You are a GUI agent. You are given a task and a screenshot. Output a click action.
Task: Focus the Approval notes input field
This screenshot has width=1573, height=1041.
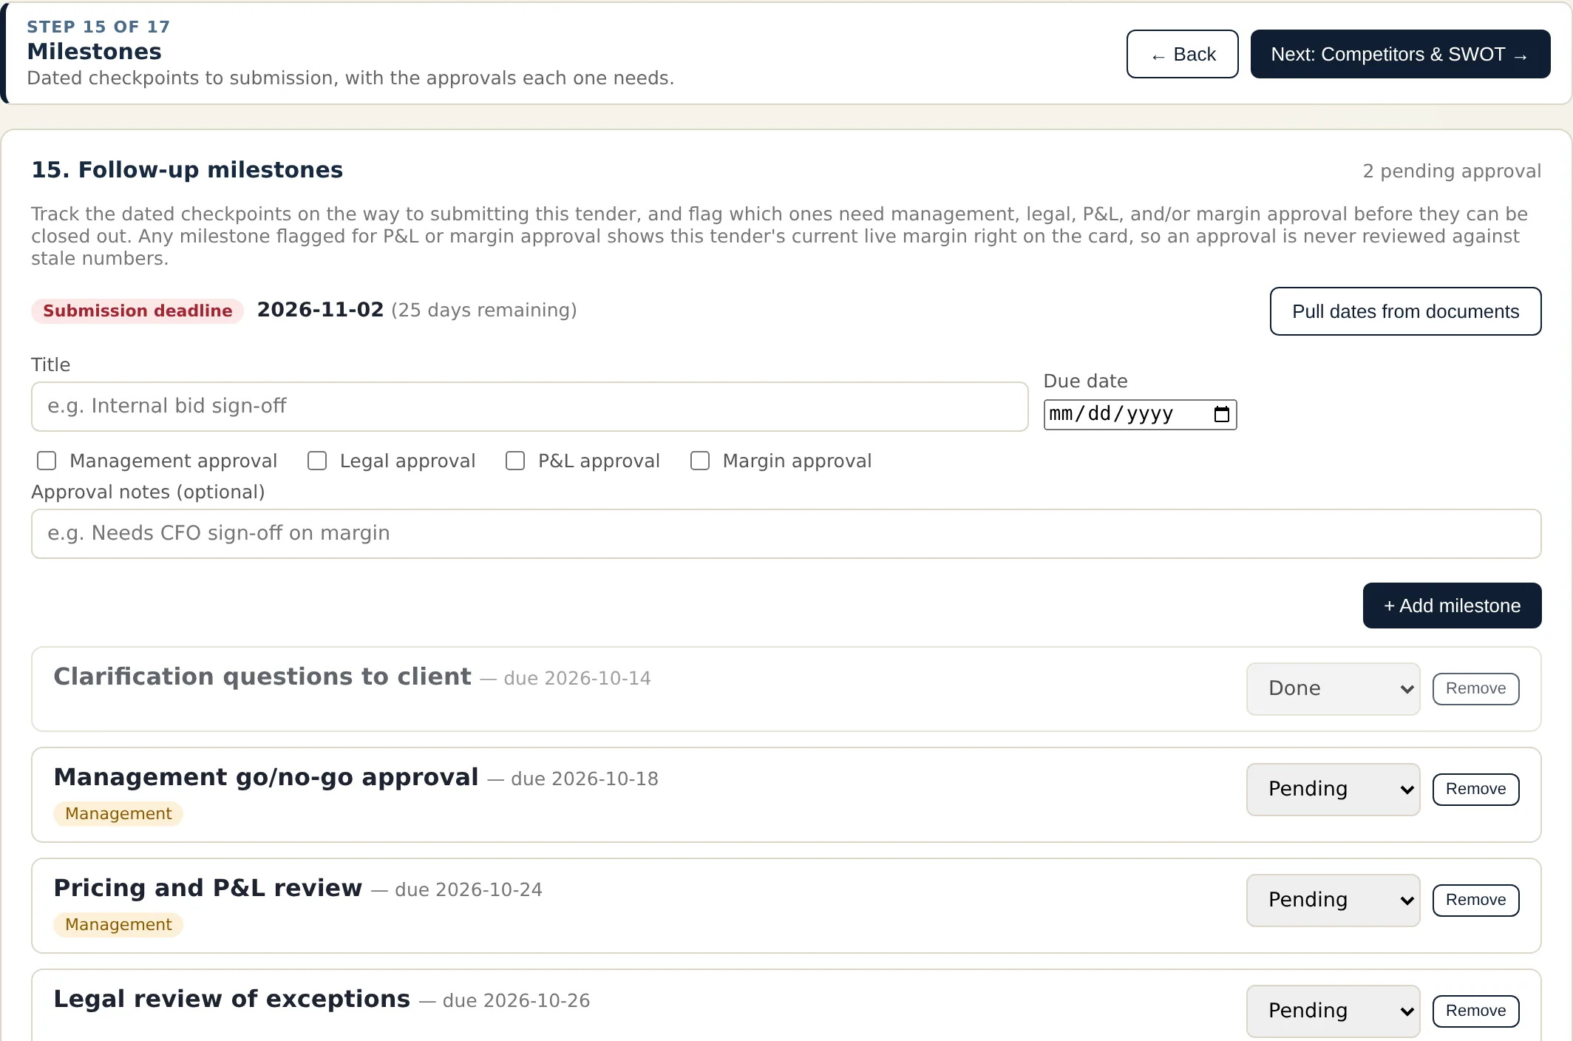(x=786, y=533)
